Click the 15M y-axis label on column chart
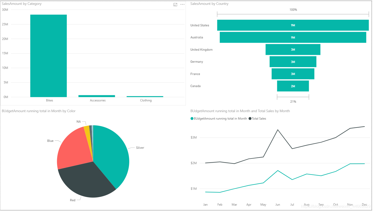Viewport: 373px width, 211px height. point(5,53)
